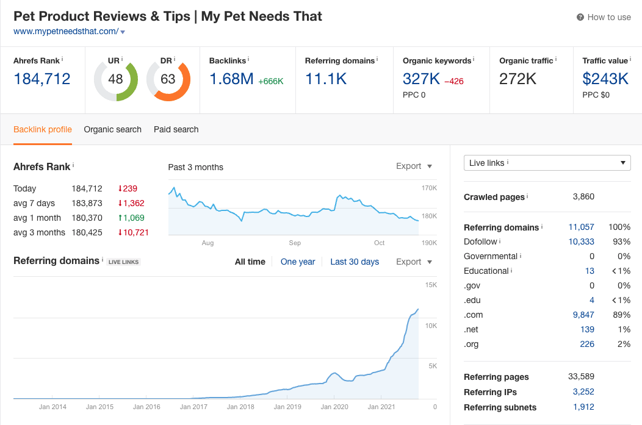Click the DR 63 donut gauge

168,79
